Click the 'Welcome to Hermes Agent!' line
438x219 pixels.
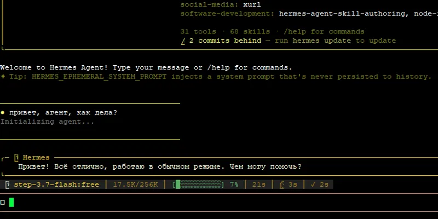point(146,67)
